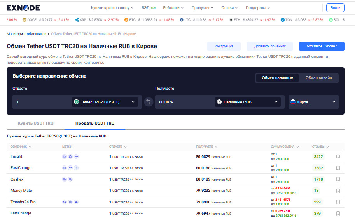
Task: Switch to Обмен наличных mode
Action: tap(277, 78)
